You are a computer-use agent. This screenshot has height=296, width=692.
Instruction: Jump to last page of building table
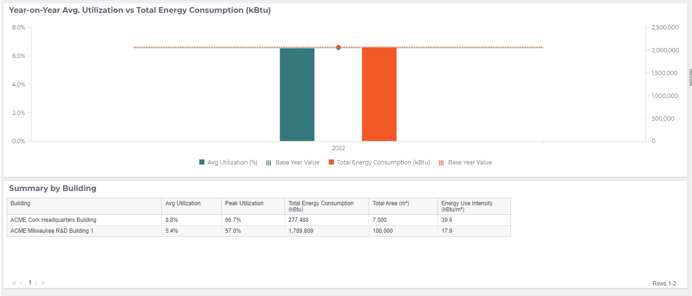coord(43,283)
